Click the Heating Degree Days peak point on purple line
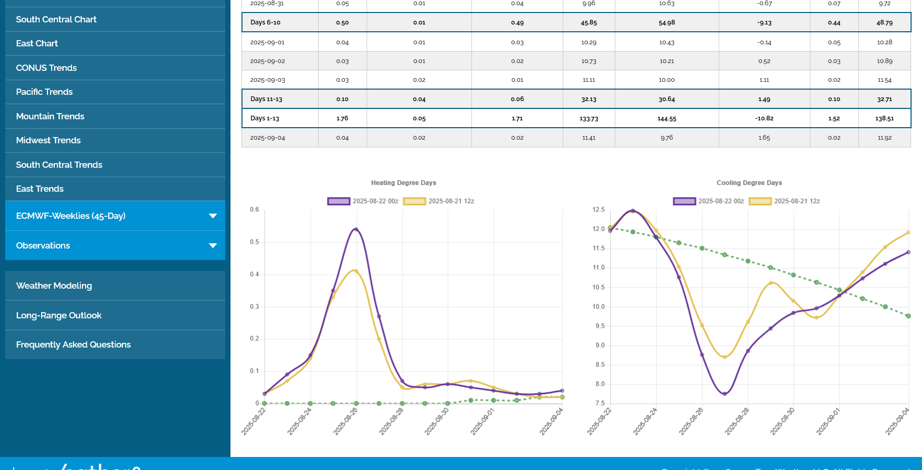This screenshot has height=470, width=922. coord(356,229)
